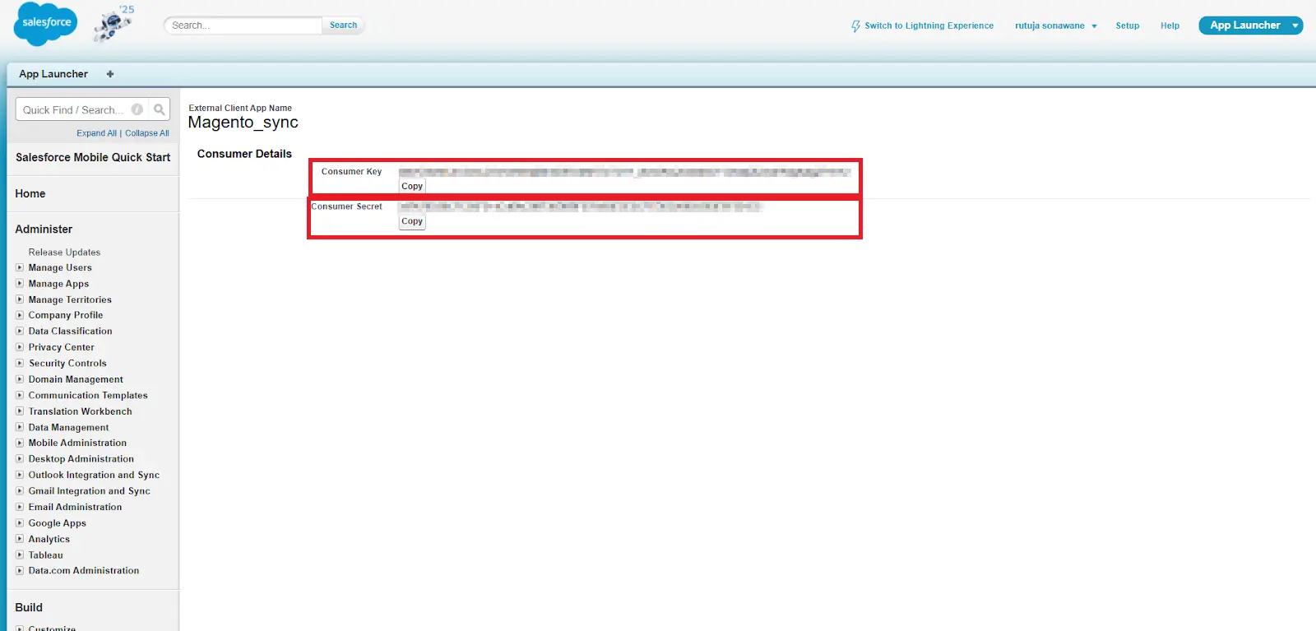Expand the Privacy Center node
The image size is (1316, 631).
[x=20, y=347]
